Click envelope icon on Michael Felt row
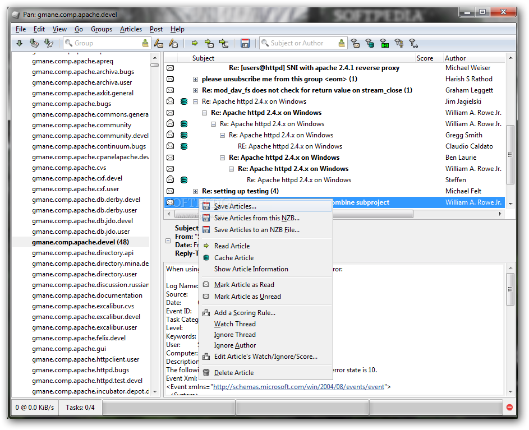This screenshot has height=430, width=529. tap(171, 191)
